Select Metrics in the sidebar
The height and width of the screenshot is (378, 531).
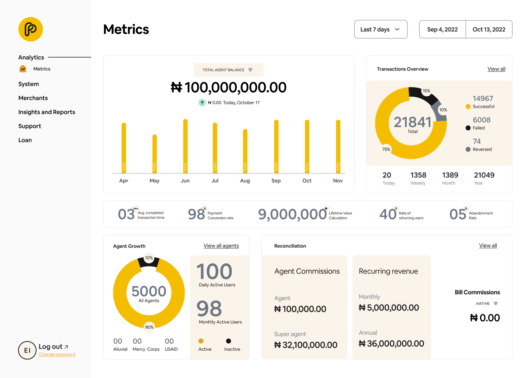(42, 69)
